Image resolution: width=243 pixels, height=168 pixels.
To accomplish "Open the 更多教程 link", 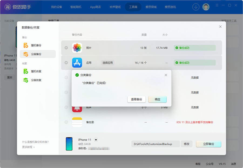I will [28, 147].
